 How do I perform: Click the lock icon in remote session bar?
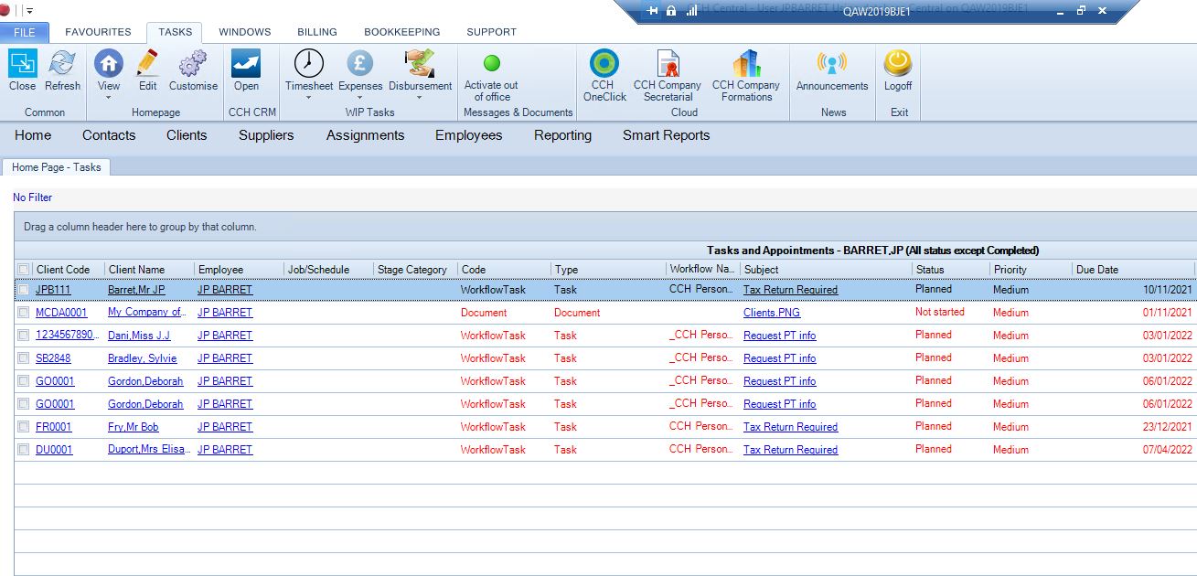click(x=671, y=11)
